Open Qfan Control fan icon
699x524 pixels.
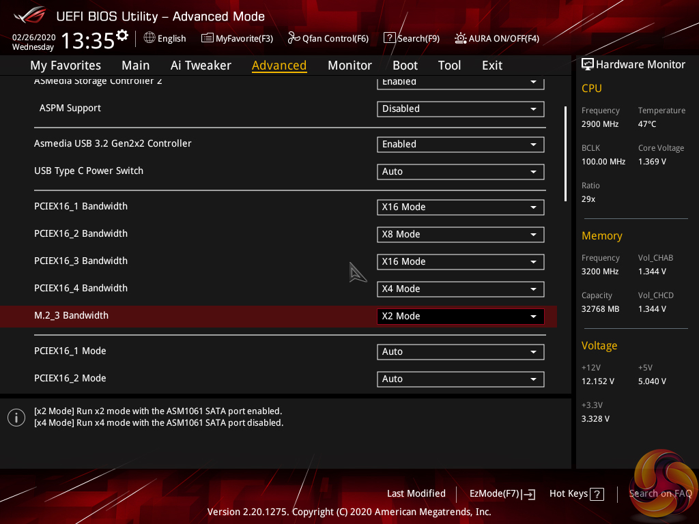click(294, 38)
